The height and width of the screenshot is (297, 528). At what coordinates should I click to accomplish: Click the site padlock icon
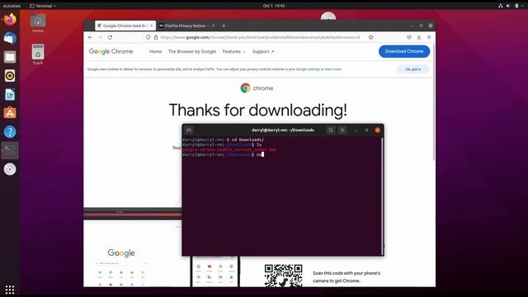156,37
